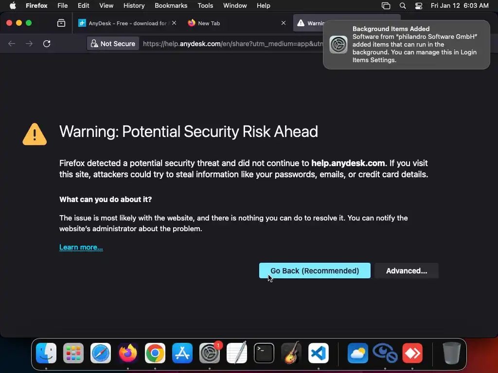
Task: Open the Window menu
Action: (235, 5)
